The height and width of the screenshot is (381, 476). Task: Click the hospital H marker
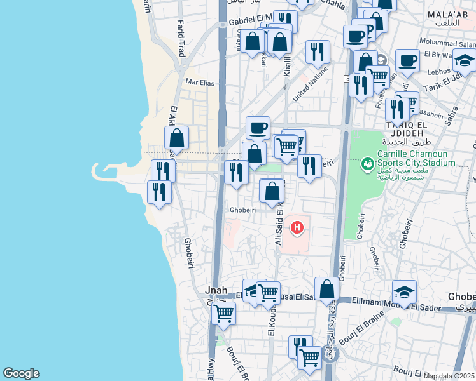coord(297,227)
